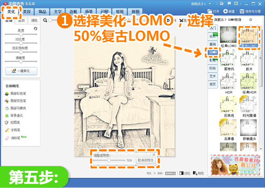Select the 局部变色笔 tool

(15, 101)
